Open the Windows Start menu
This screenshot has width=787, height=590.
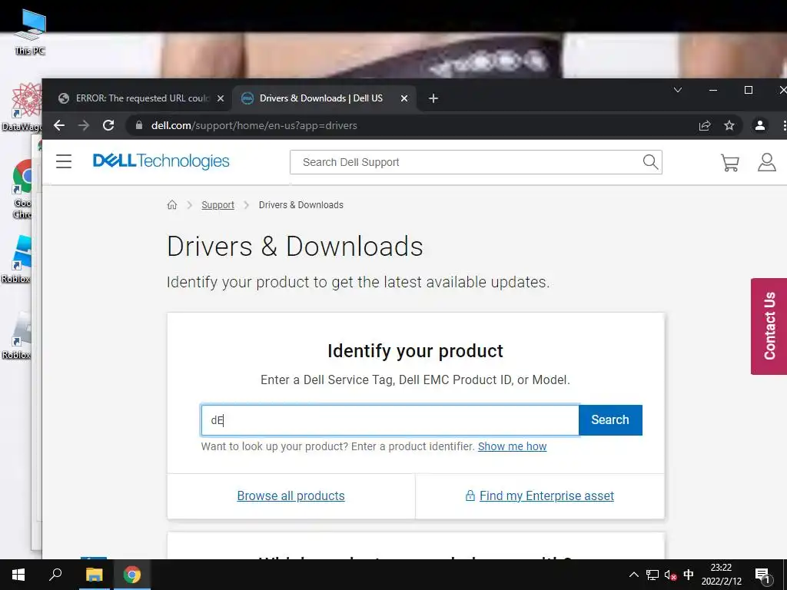point(18,575)
